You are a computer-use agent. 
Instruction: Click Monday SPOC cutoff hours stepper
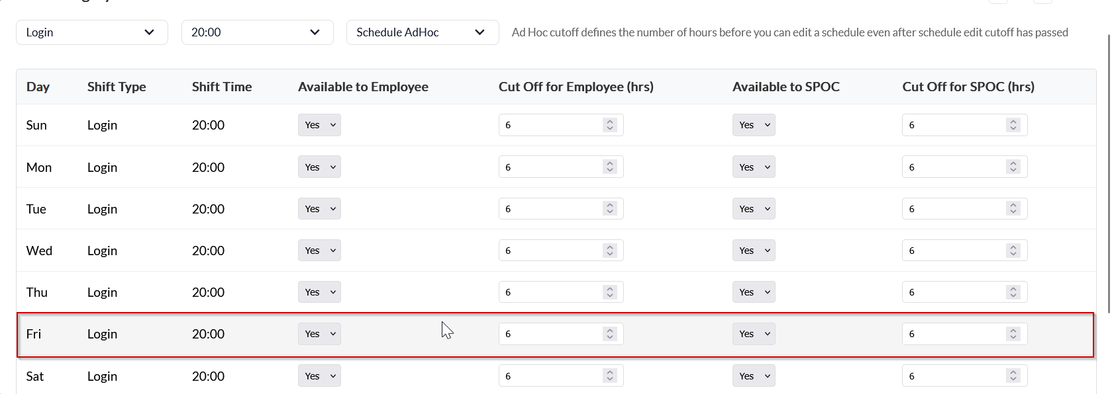1013,167
